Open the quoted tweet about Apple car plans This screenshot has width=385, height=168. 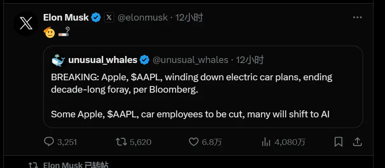coord(203,87)
